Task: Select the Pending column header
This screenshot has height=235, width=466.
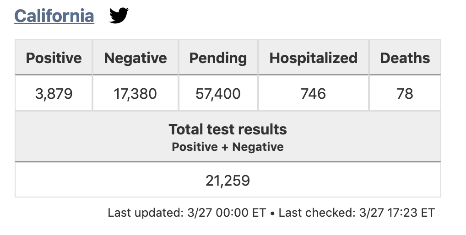Action: click(218, 58)
